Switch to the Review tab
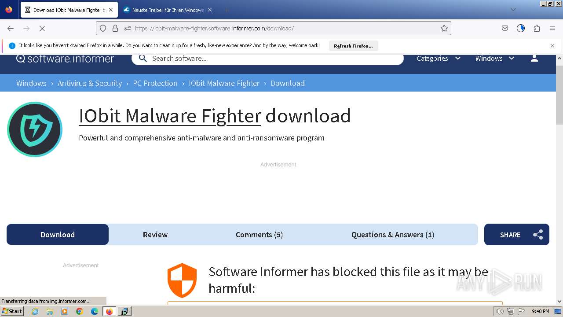 [x=155, y=235]
